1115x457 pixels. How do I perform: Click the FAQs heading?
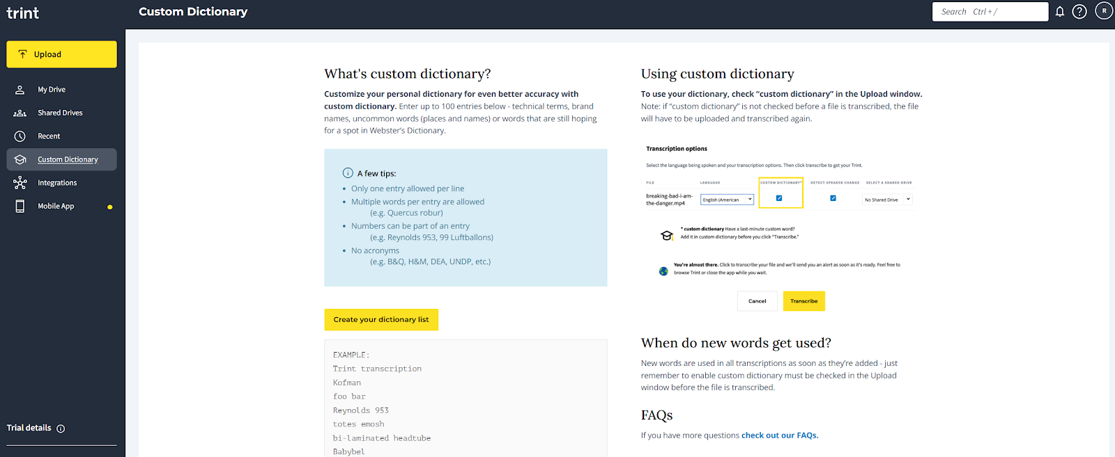(656, 415)
